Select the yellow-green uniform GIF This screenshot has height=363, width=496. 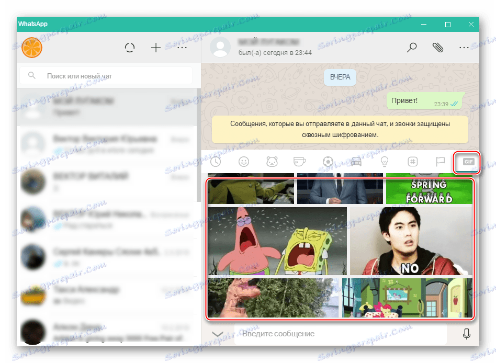coord(251,189)
